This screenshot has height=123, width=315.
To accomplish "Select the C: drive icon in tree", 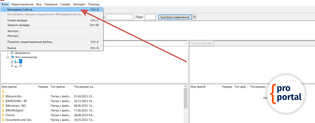I will point(16,61).
